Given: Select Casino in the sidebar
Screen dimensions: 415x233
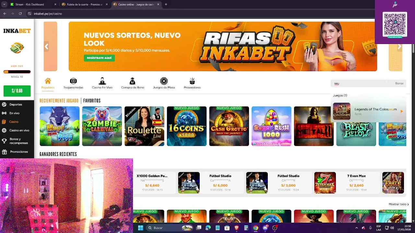Looking at the screenshot, I should pyautogui.click(x=14, y=122).
